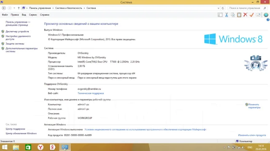Click the device tray icon beside the flag
Viewport: 270px width, 151px height.
coord(234,147)
